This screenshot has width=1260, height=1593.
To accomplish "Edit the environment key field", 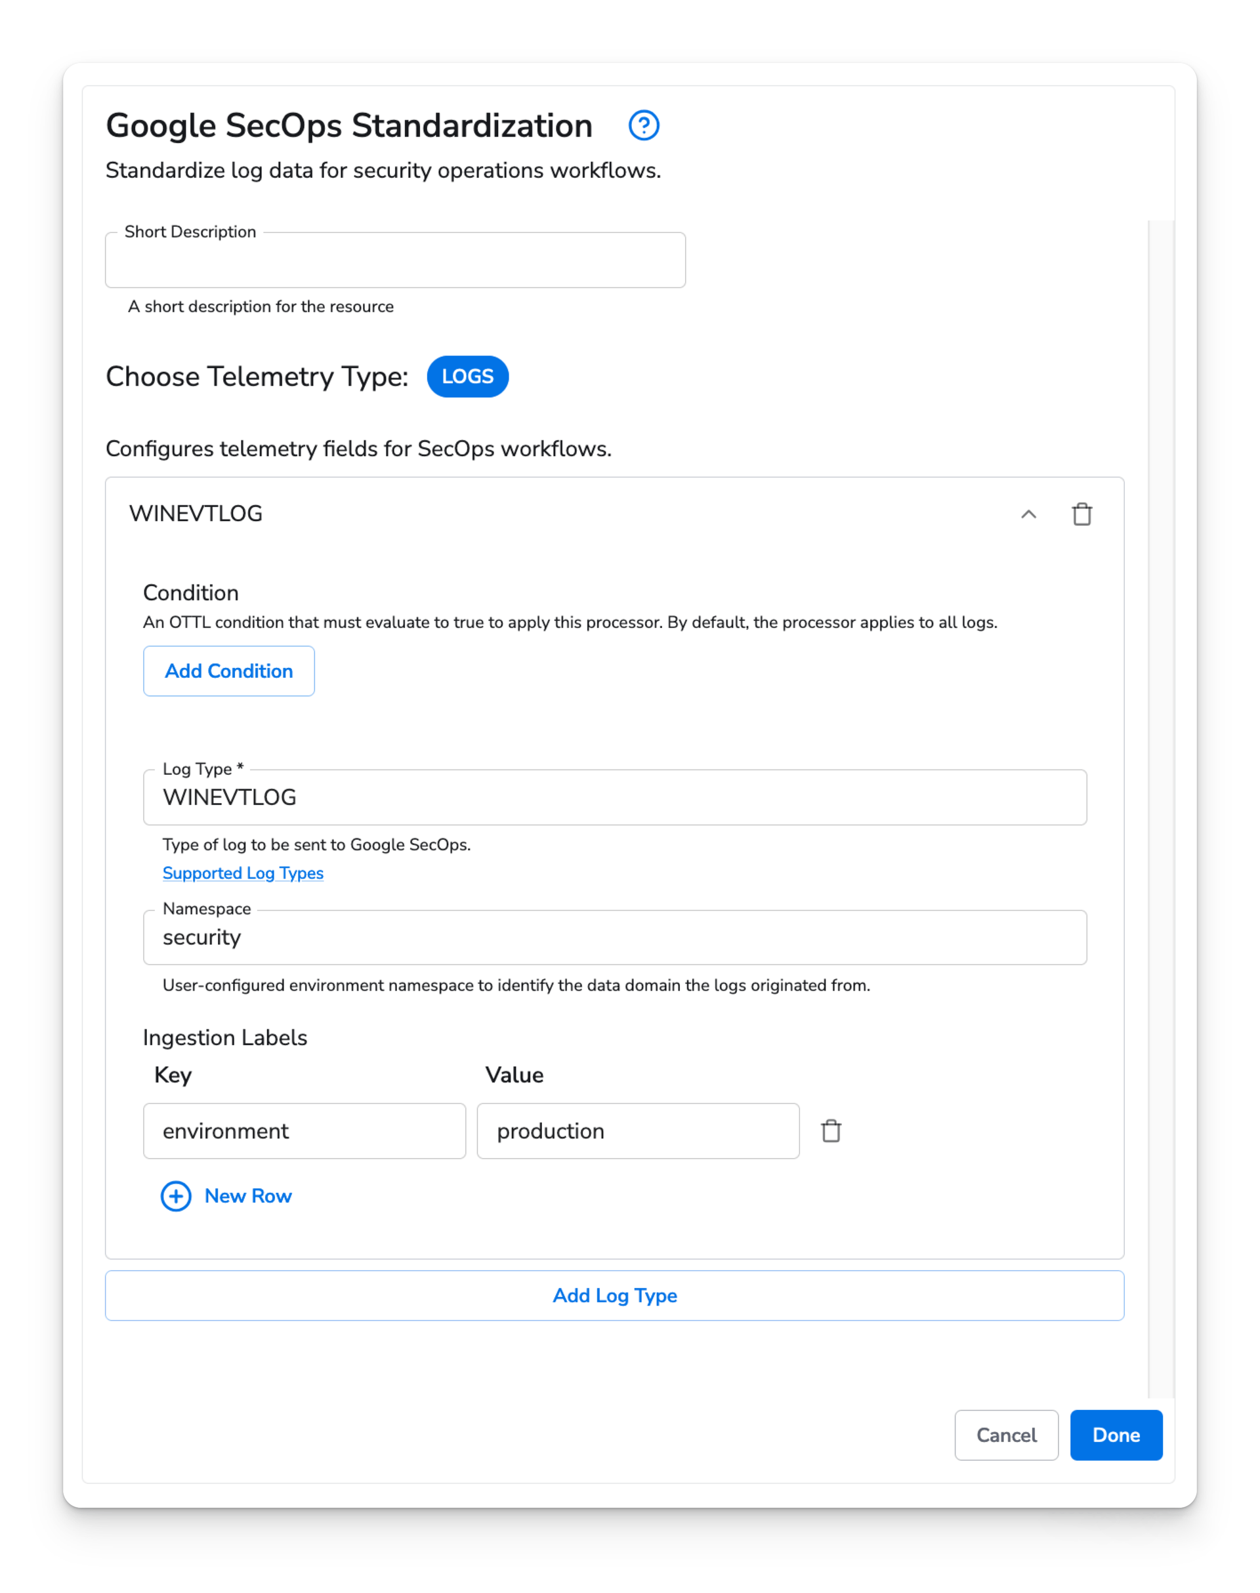I will click(x=304, y=1131).
